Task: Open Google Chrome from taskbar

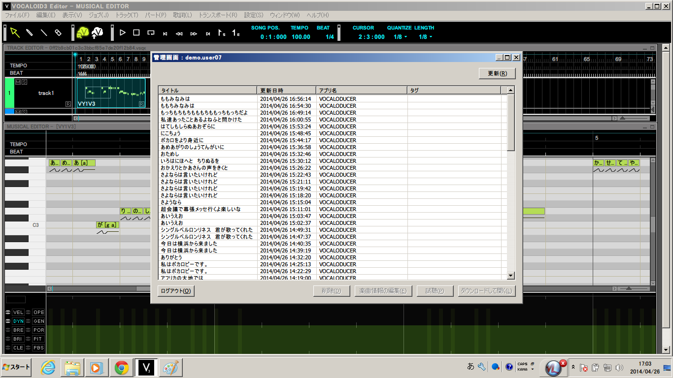Action: point(122,368)
